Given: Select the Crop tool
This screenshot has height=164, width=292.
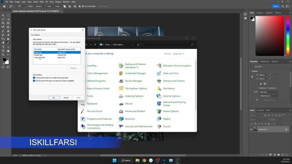Looking at the screenshot, I should tap(3, 23).
